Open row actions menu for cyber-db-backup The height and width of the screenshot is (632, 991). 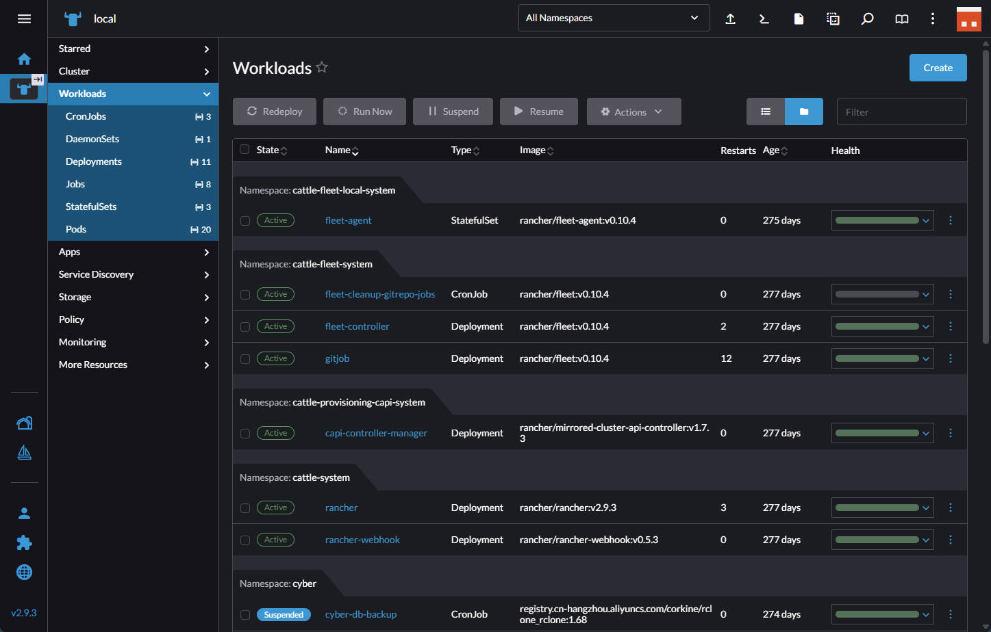[x=950, y=614]
